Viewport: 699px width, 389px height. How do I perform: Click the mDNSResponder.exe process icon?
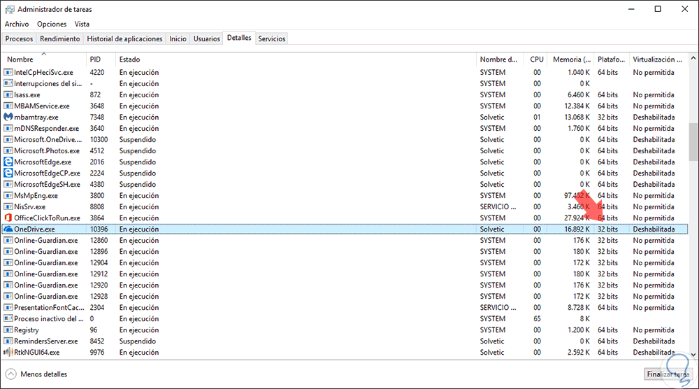[x=8, y=128]
